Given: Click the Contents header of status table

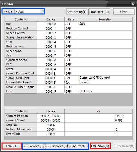Looking at the screenshot, I should pyautogui.click(x=21, y=19).
